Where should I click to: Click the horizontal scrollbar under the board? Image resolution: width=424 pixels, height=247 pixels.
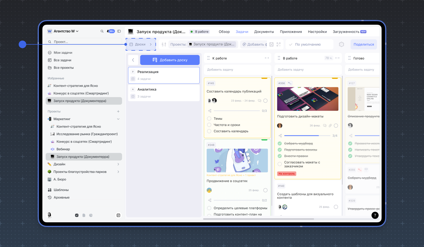(x=258, y=219)
